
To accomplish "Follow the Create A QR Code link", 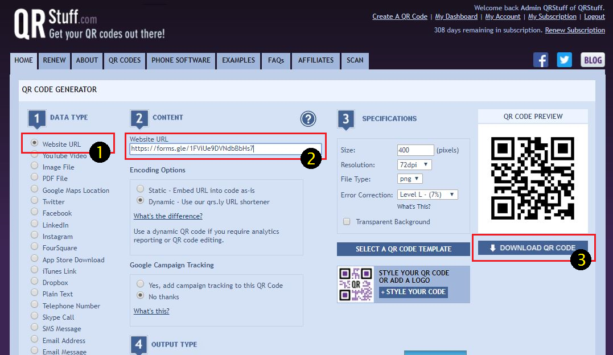I will 400,16.
